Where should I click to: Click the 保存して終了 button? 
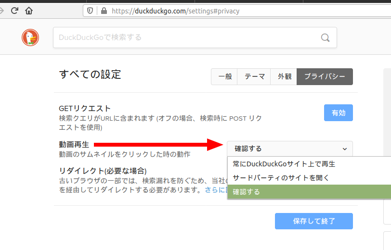[x=313, y=221]
